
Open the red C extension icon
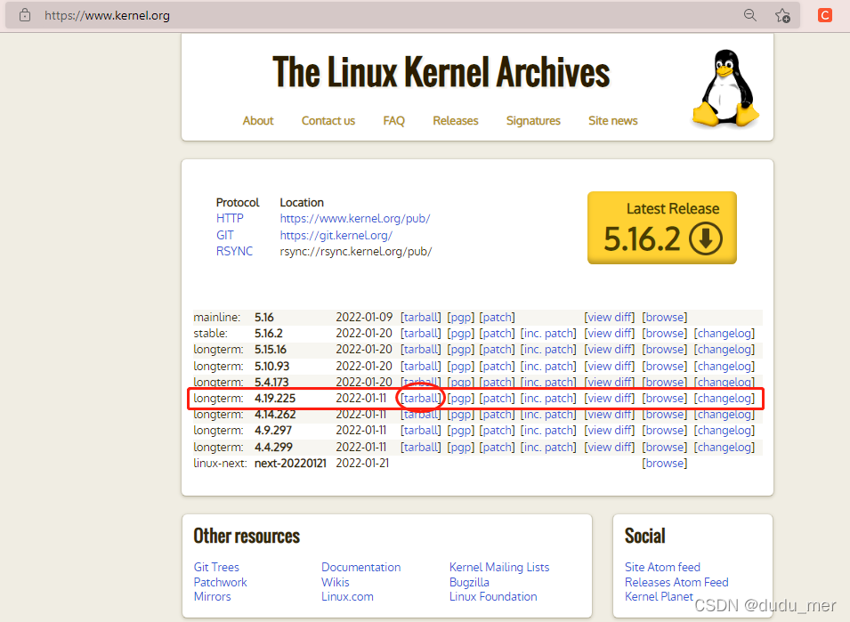tap(824, 15)
